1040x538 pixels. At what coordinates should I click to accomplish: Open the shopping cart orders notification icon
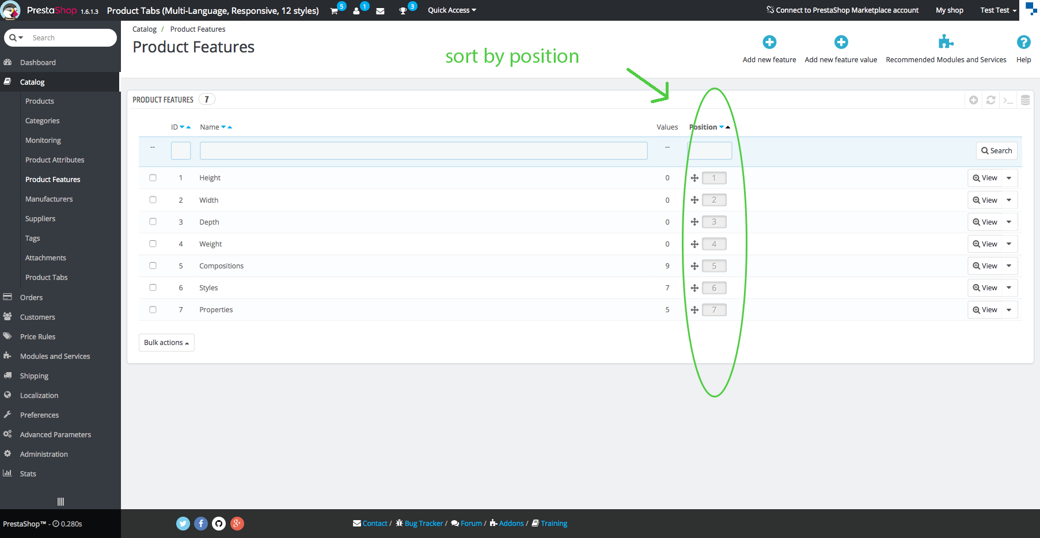335,11
